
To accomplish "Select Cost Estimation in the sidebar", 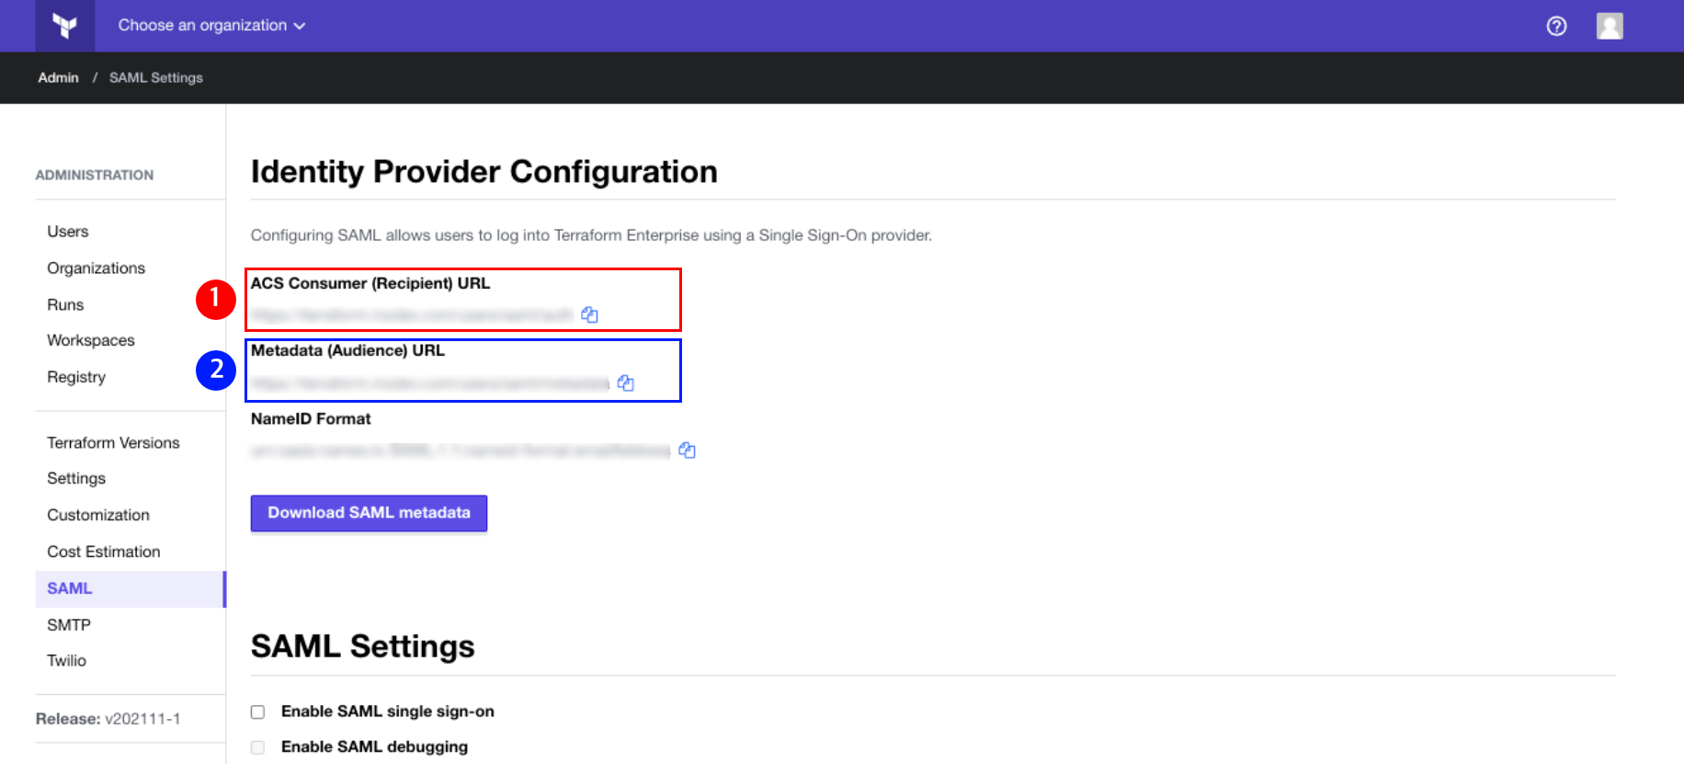I will pyautogui.click(x=104, y=552).
